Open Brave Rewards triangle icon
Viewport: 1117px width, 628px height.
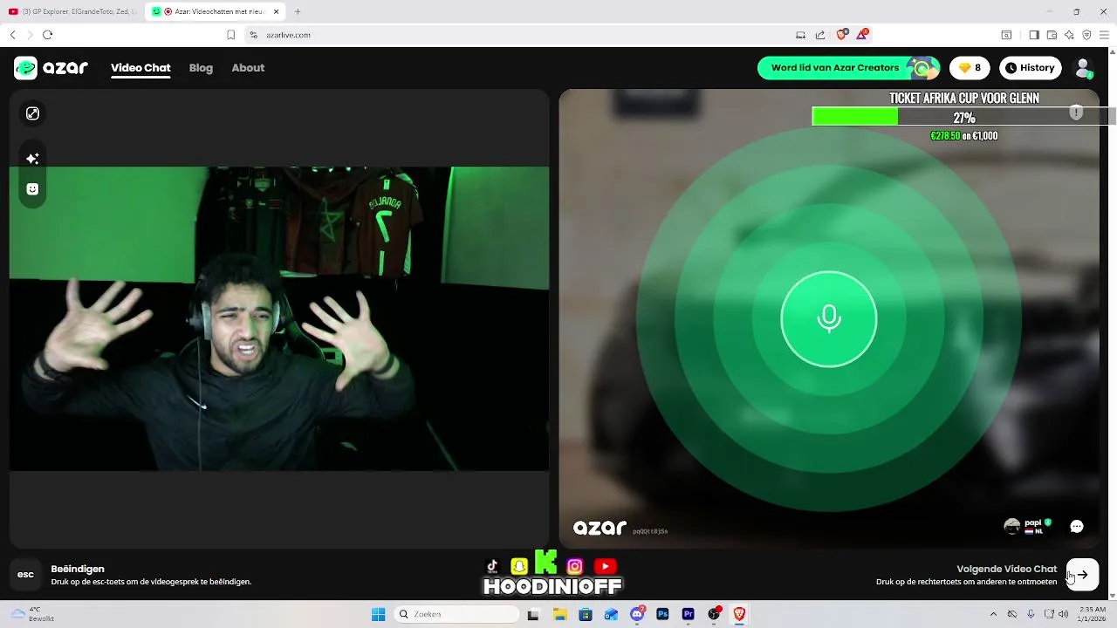click(862, 34)
